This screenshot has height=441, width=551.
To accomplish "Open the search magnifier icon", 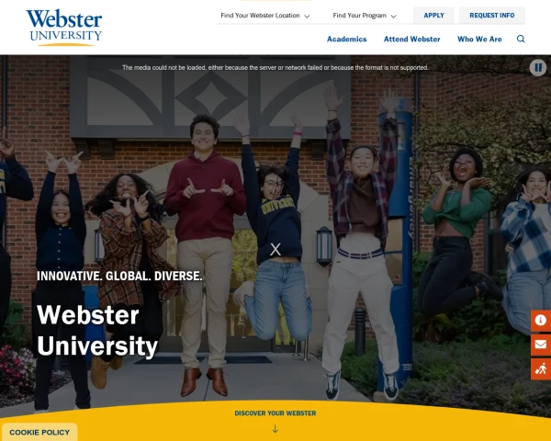I will (521, 39).
